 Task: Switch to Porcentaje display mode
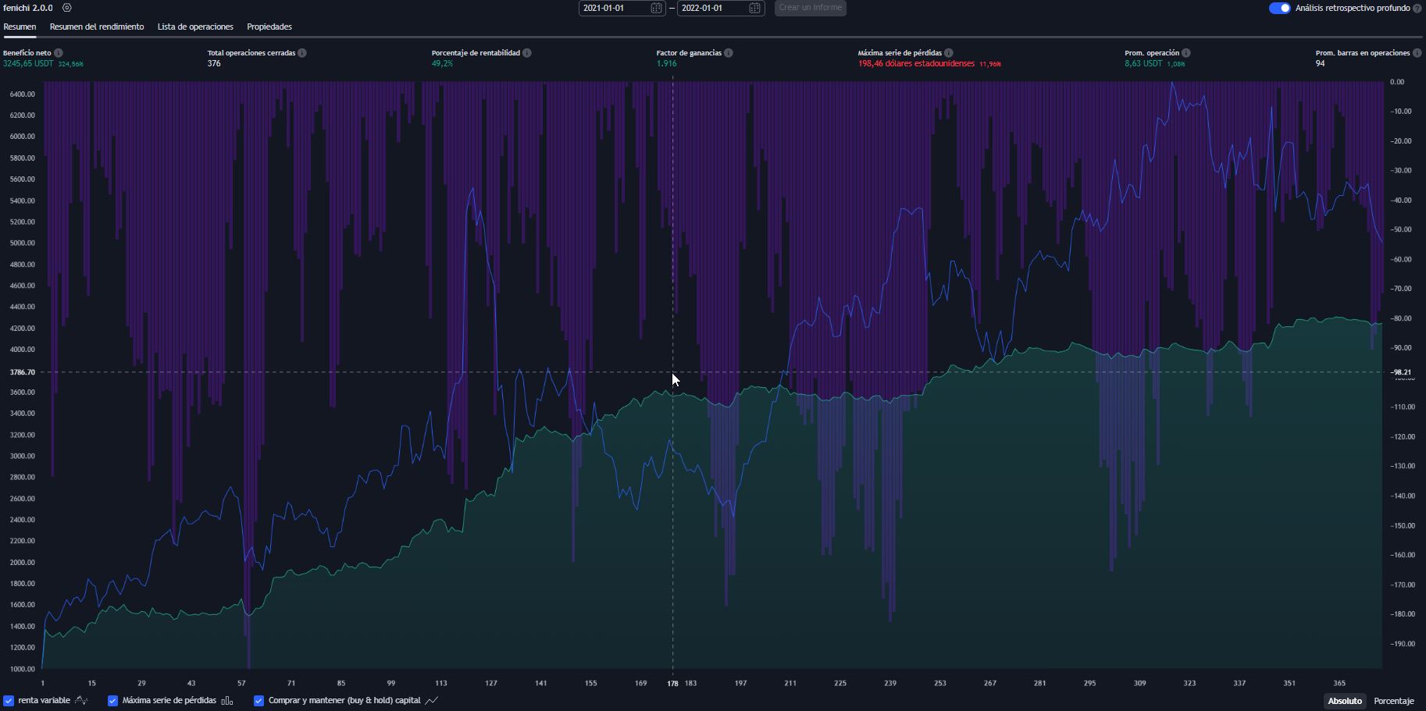[x=1394, y=701]
